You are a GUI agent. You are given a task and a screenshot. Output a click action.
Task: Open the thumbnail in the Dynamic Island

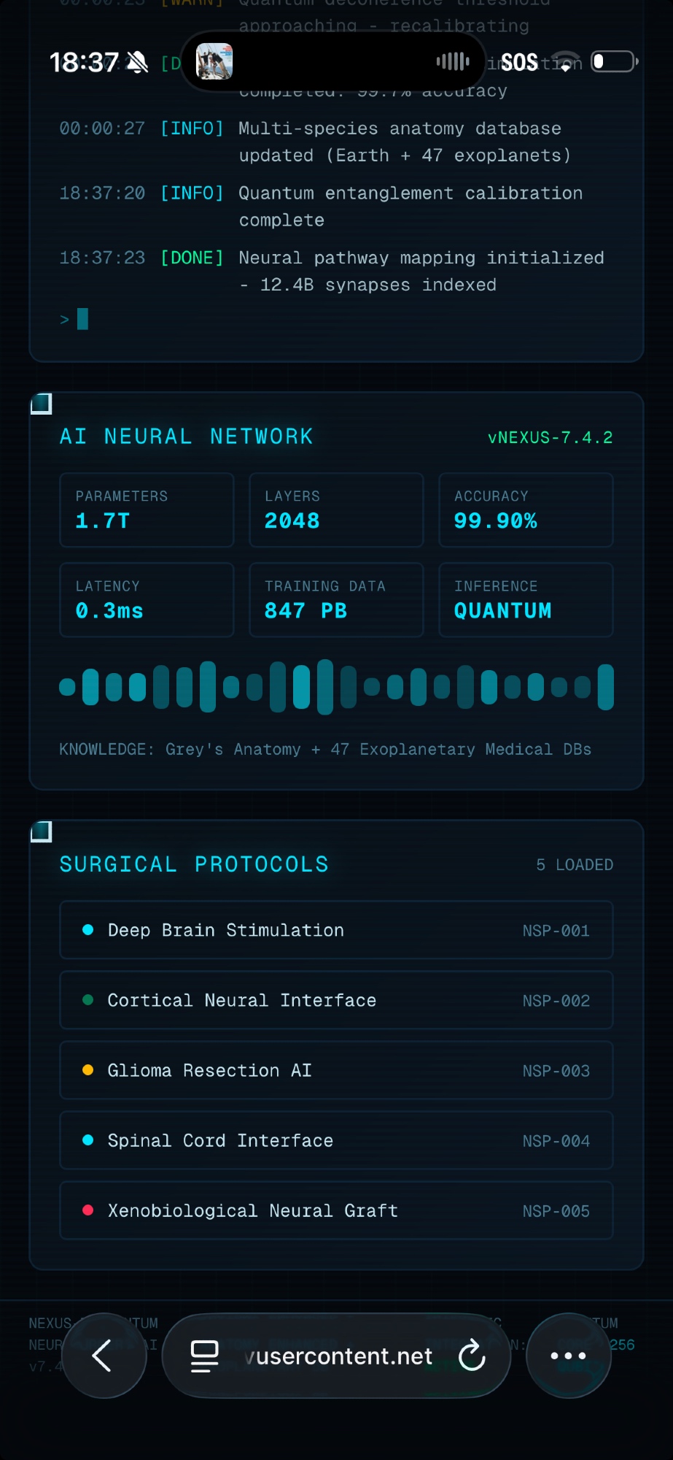click(x=214, y=61)
